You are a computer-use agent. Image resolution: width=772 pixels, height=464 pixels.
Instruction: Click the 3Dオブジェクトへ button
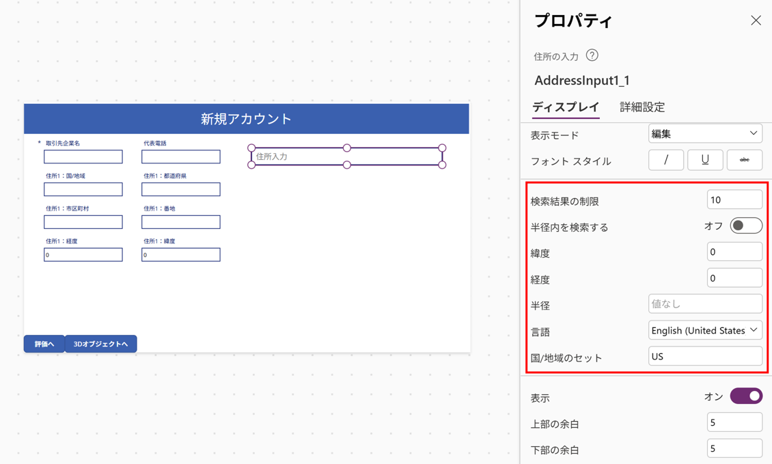100,344
